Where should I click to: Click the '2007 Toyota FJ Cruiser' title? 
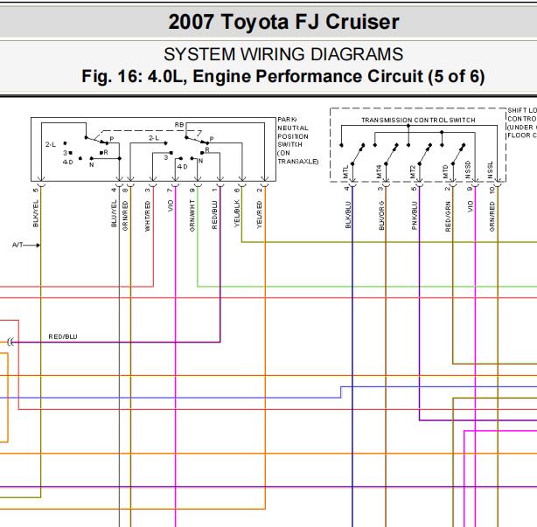pyautogui.click(x=283, y=22)
